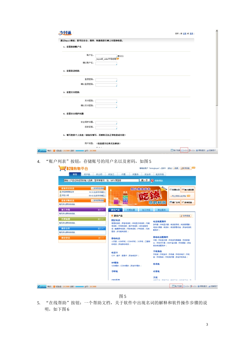
Task: Open the message <1> icon below the 支付通 page
Action: pyautogui.click(x=192, y=150)
